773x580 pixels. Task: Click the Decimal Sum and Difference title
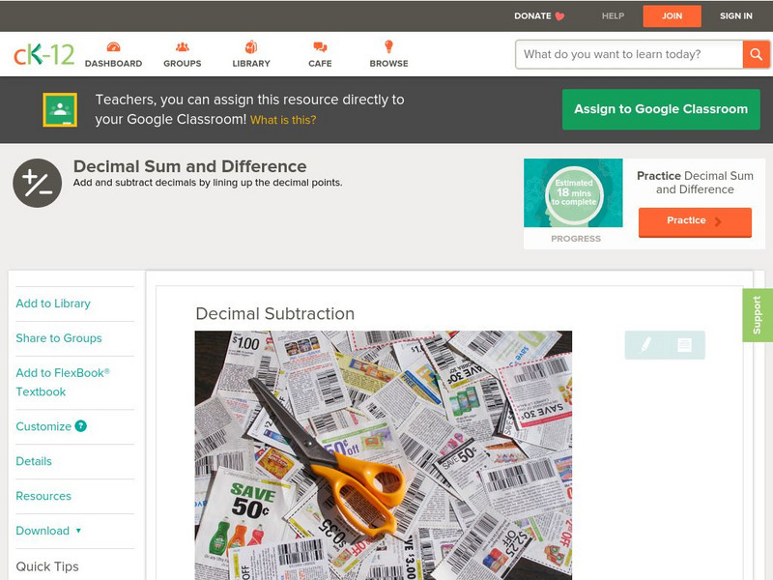click(189, 166)
